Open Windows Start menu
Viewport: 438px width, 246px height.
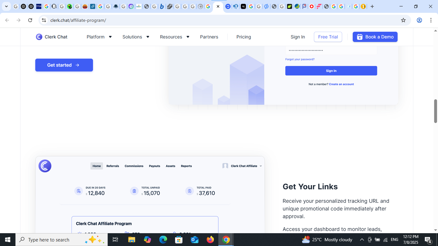point(8,240)
